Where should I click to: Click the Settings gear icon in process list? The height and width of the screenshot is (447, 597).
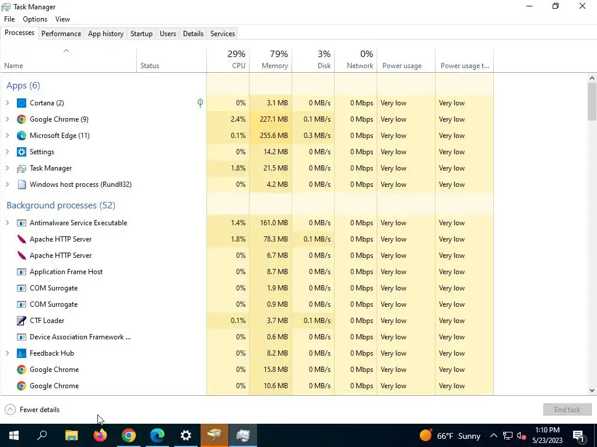[x=22, y=152]
